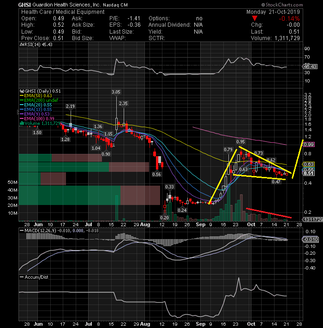The height and width of the screenshot is (328, 323).
Task: Click the 1.36 price label
Action: 98,126
